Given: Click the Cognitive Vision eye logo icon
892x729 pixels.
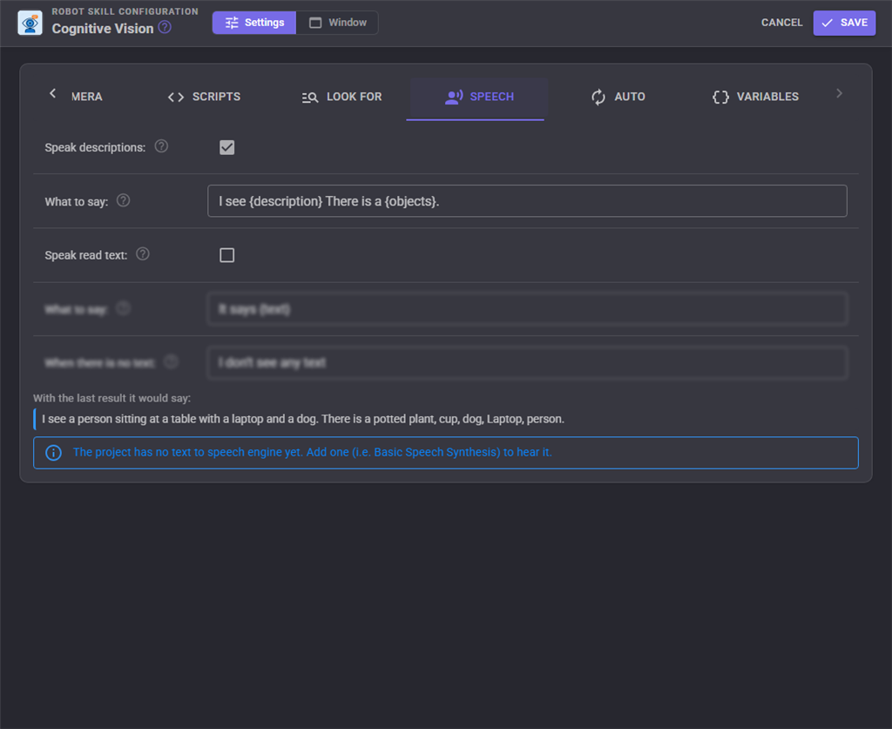Looking at the screenshot, I should pos(30,24).
